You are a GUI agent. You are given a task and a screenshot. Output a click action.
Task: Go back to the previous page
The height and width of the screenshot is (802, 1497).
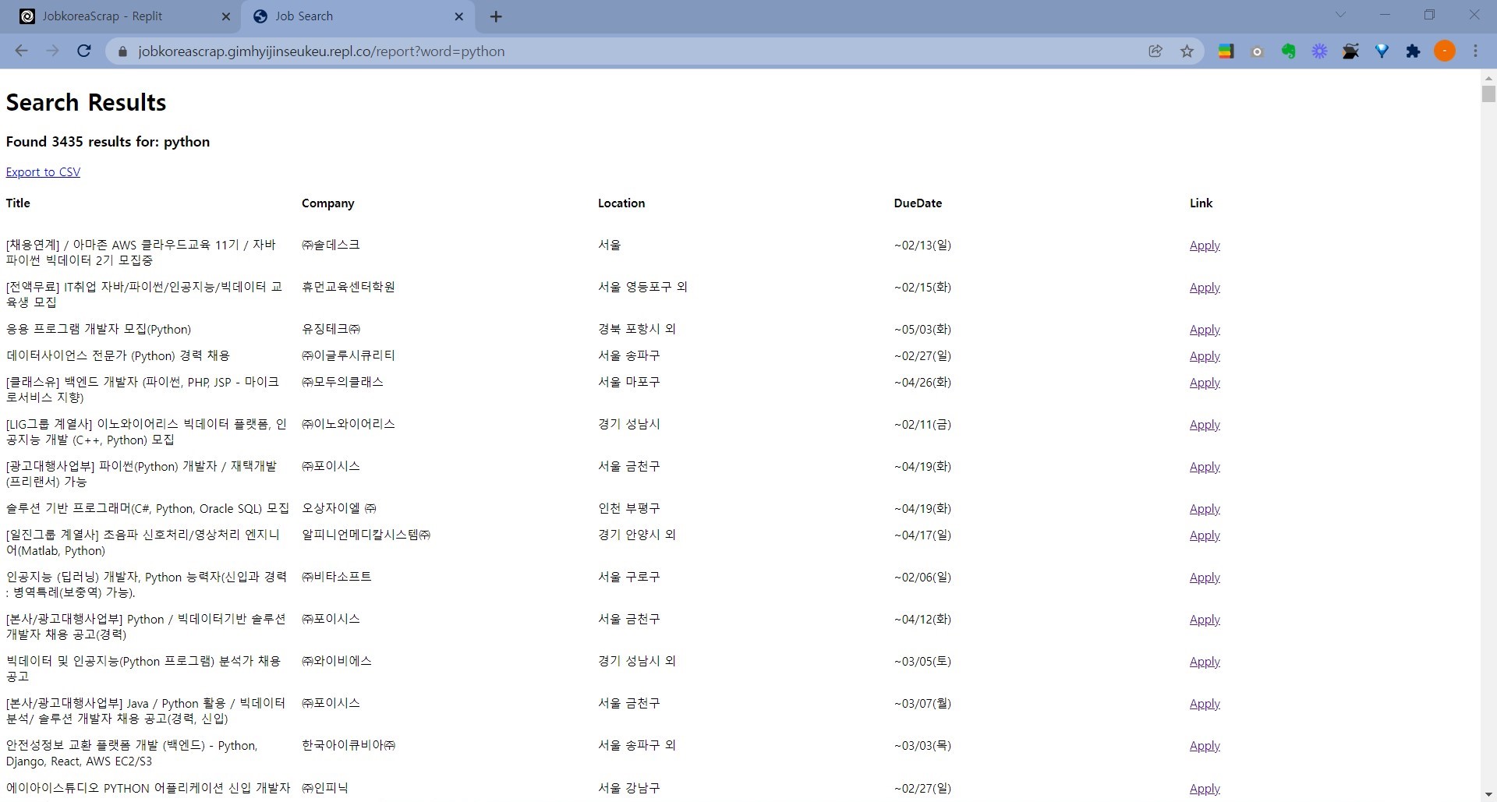click(21, 51)
